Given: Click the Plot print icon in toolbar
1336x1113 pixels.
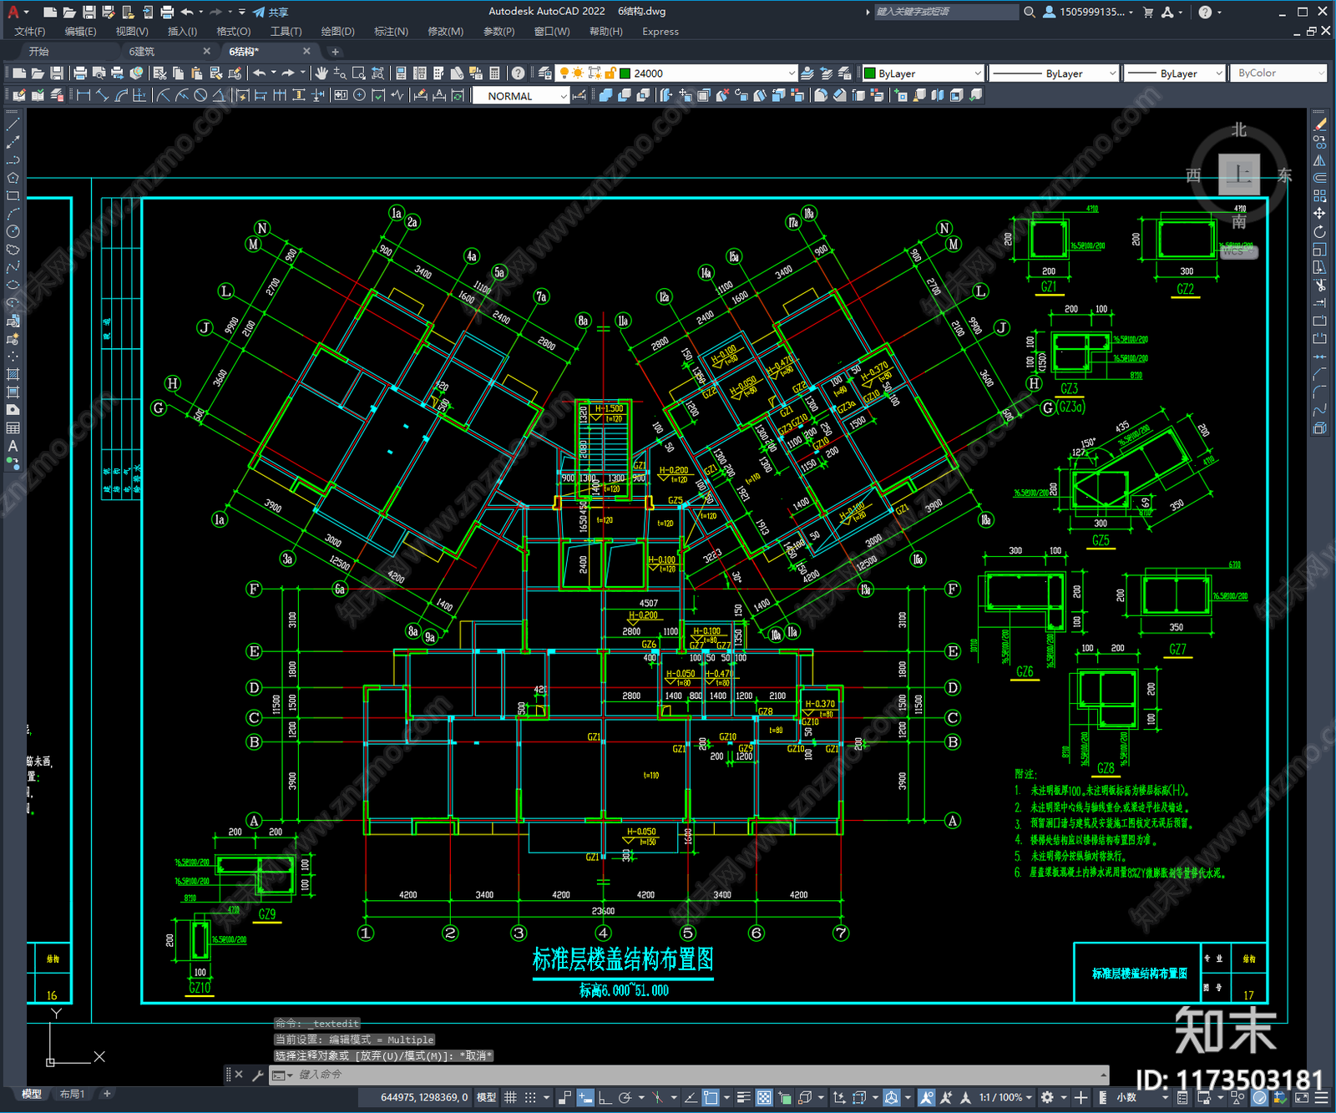Looking at the screenshot, I should click(80, 73).
